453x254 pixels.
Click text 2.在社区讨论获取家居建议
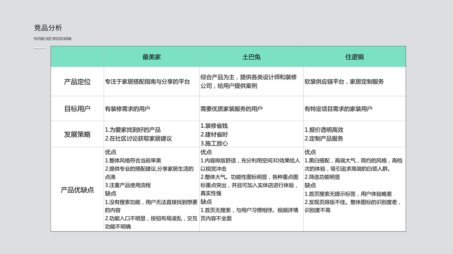click(138, 138)
